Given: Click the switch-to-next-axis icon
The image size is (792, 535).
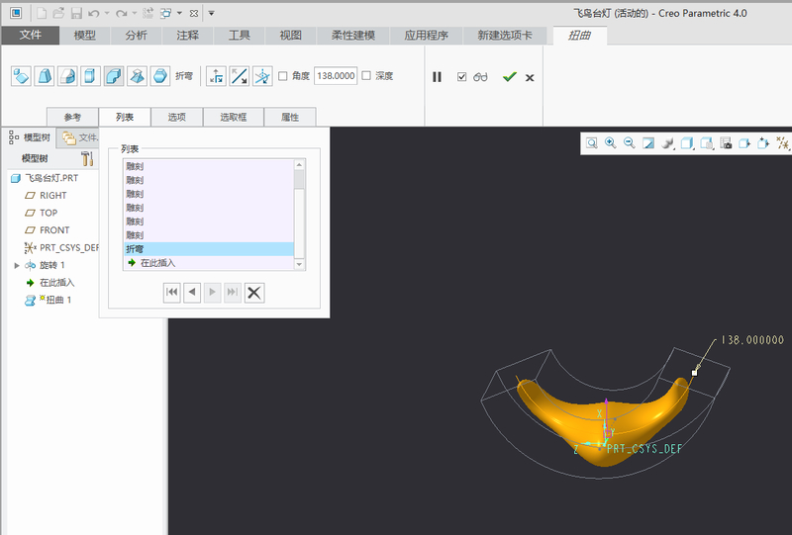Looking at the screenshot, I should [216, 76].
